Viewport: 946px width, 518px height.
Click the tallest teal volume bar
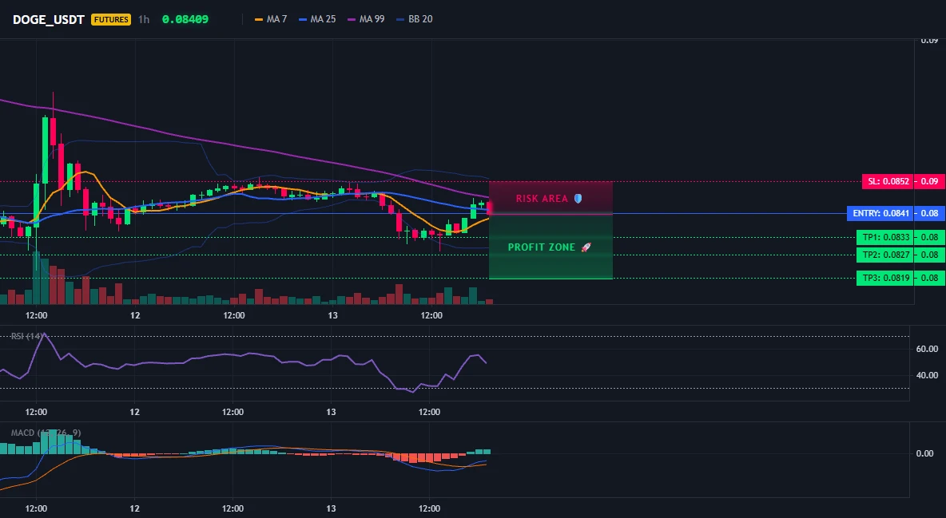tap(37, 278)
